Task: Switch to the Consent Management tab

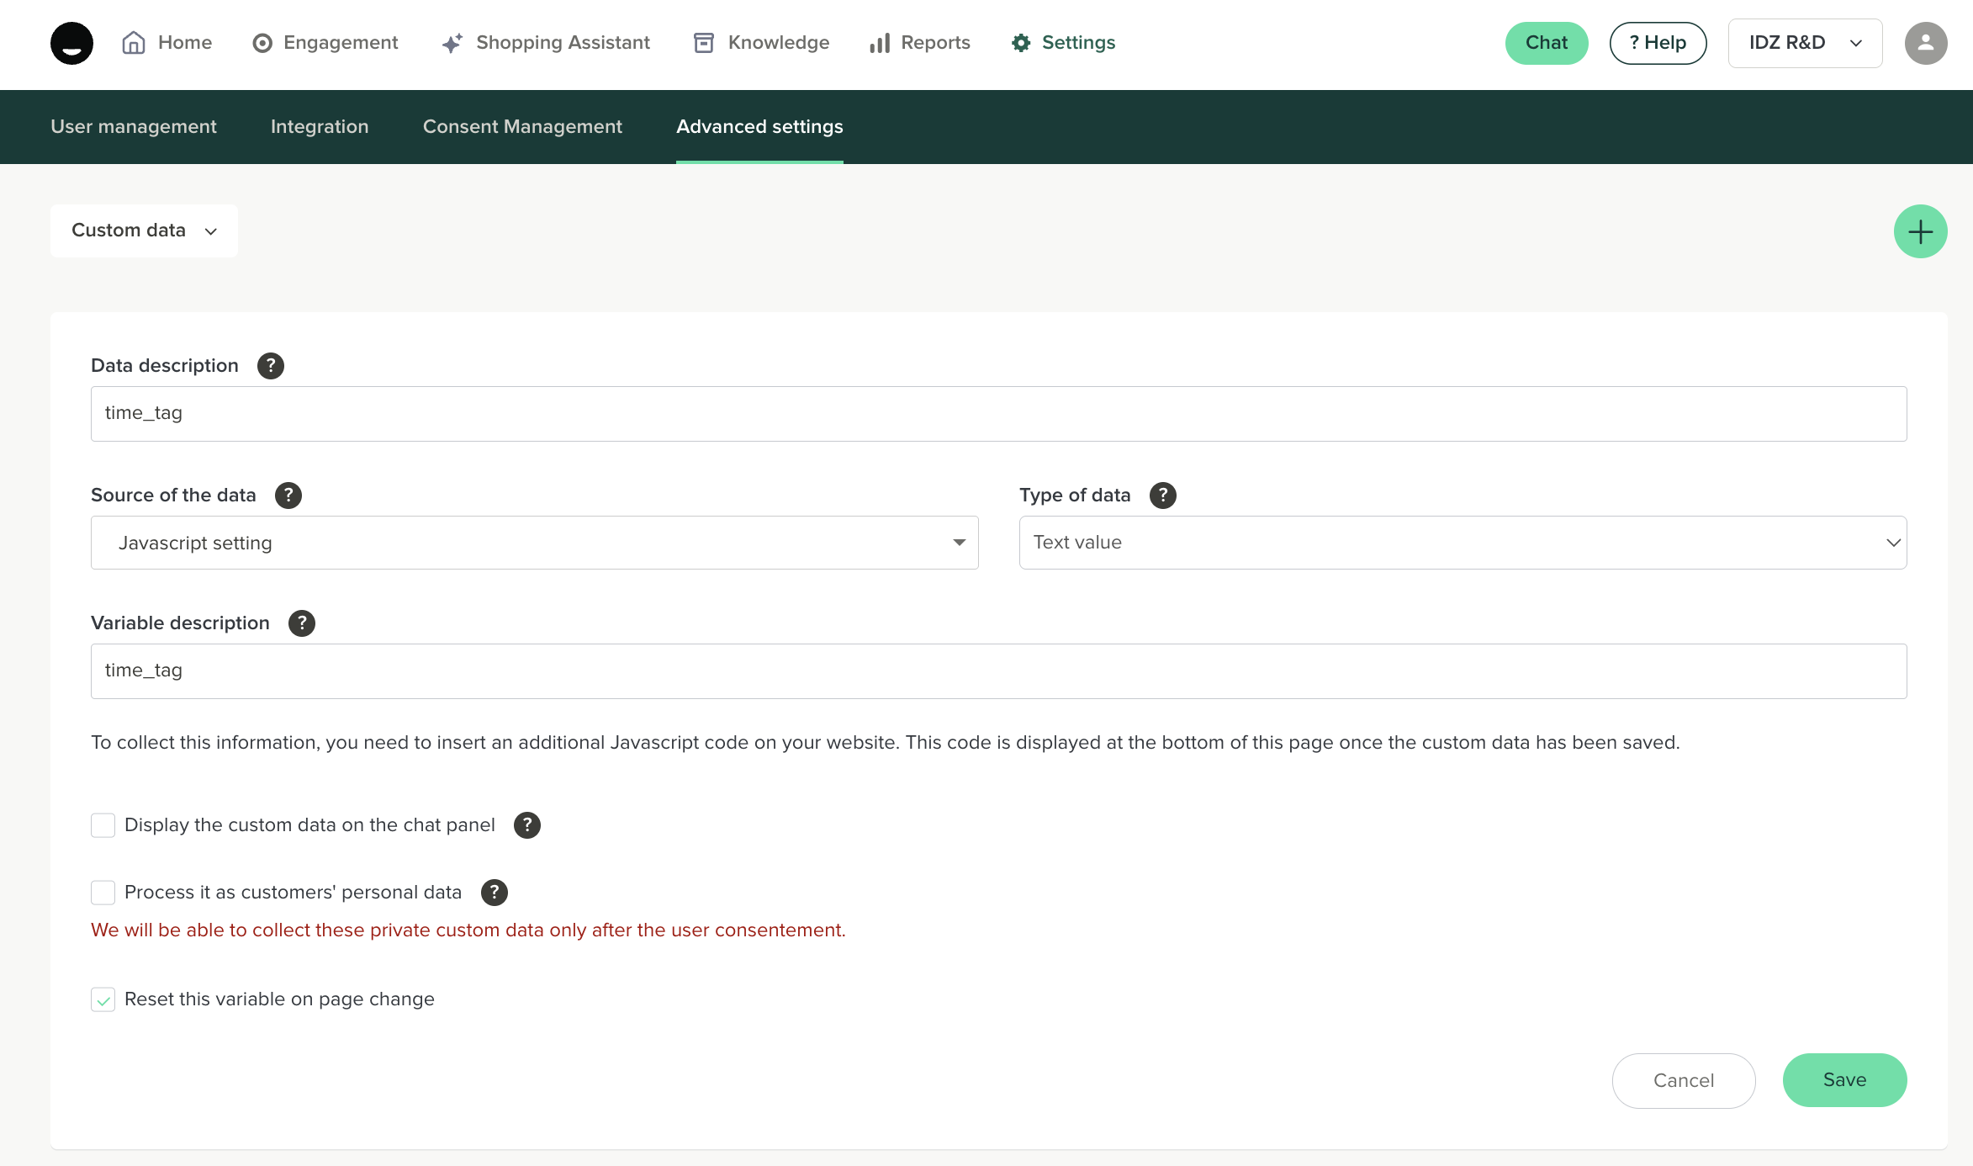Action: (x=522, y=127)
